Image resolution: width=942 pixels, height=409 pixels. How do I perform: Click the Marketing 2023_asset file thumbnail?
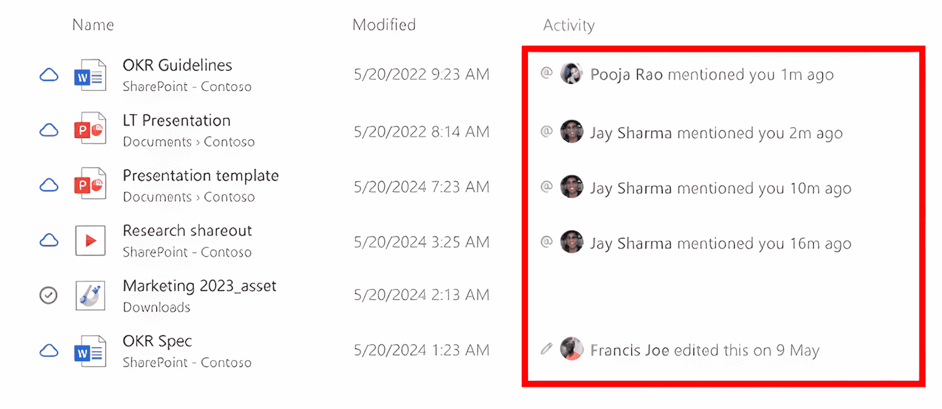pyautogui.click(x=90, y=296)
